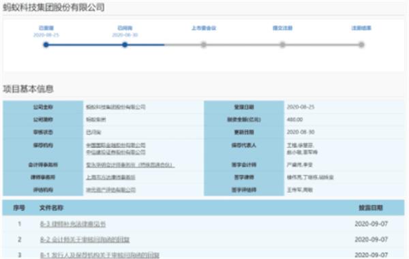The width and height of the screenshot is (409, 259).
Task: Click the 已问询 stage dot on the timeline
Action: [125, 45]
